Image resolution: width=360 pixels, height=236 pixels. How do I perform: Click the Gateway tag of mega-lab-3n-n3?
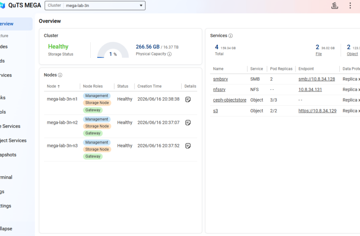pyautogui.click(x=93, y=156)
